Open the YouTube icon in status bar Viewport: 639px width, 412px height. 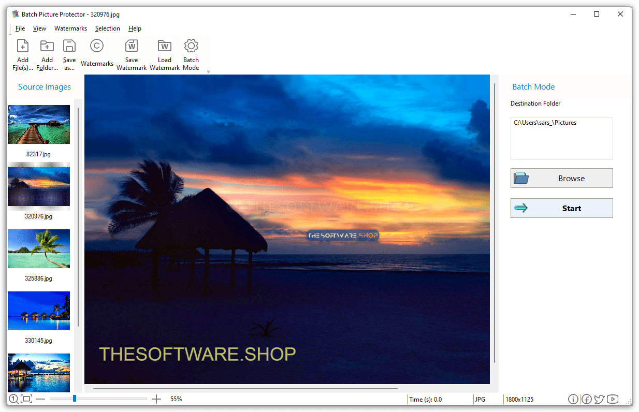tap(613, 399)
